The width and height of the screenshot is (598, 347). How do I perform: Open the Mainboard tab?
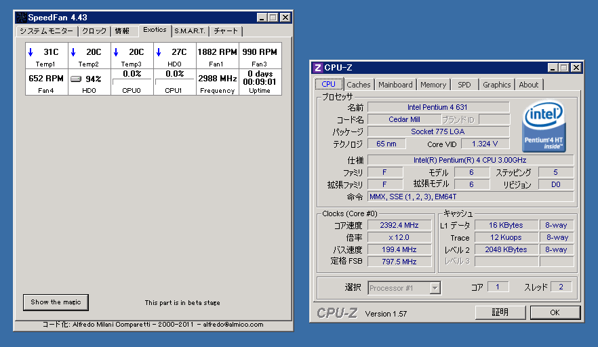coord(395,85)
